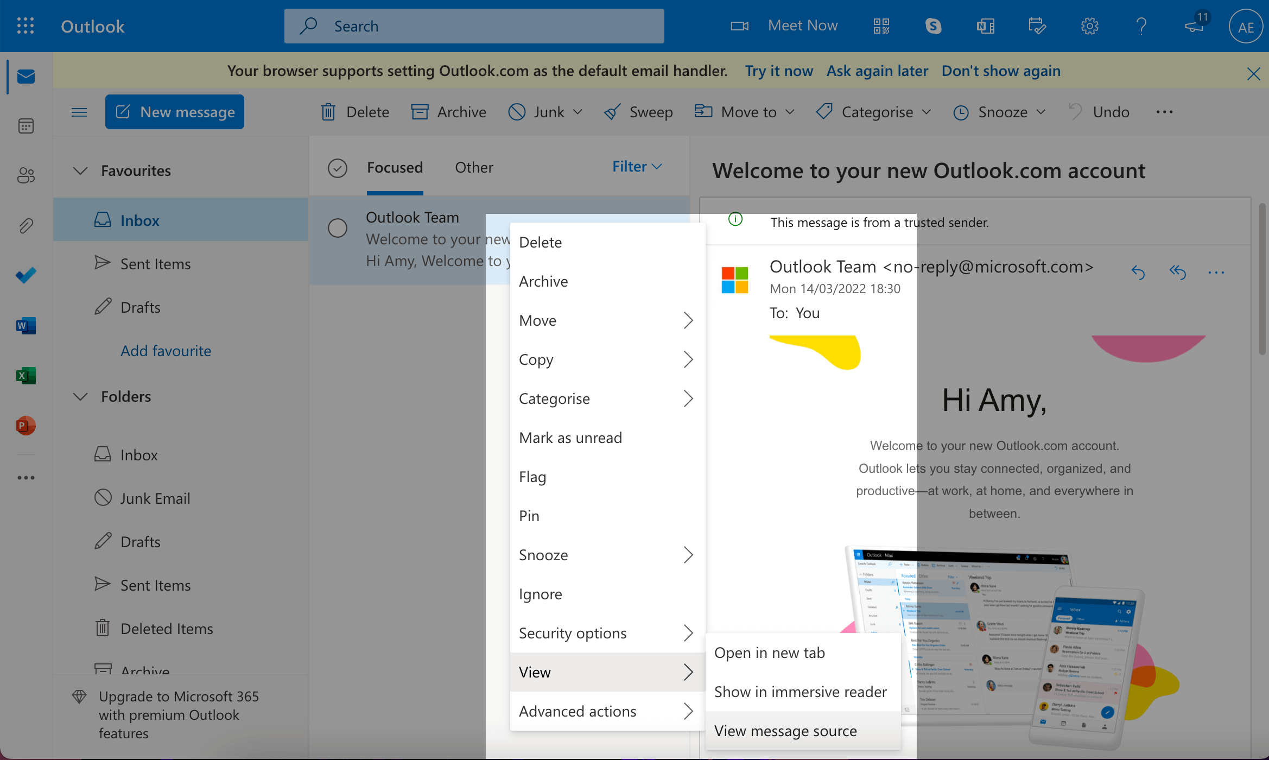Open Junk Email folder
This screenshot has height=760, width=1269.
[181, 498]
